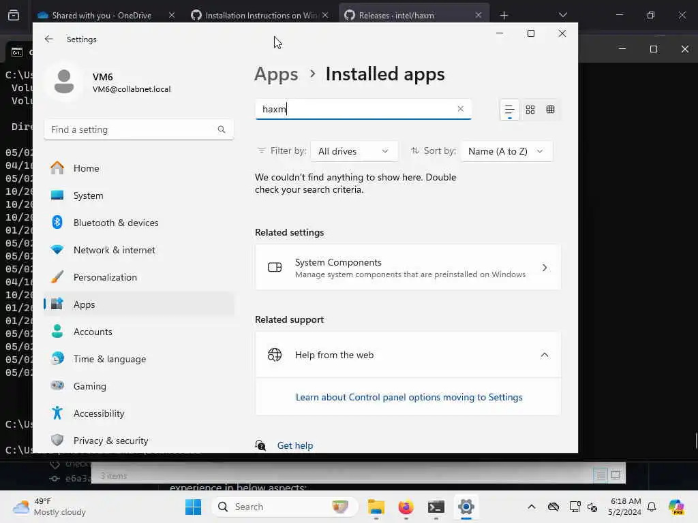698x523 pixels.
Task: Click the Settings gear taskbar icon
Action: click(466, 507)
